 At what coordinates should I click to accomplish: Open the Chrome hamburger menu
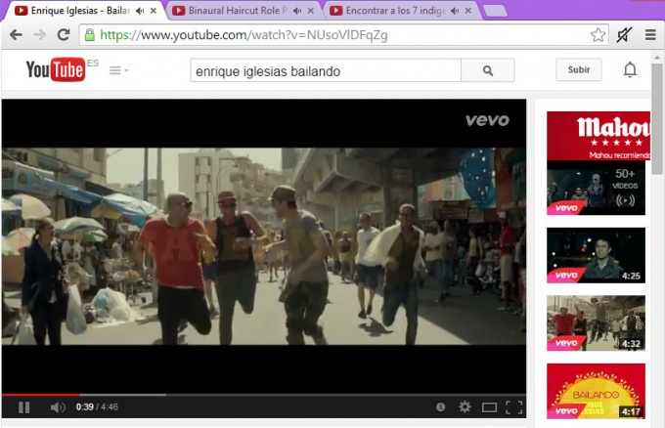[650, 35]
